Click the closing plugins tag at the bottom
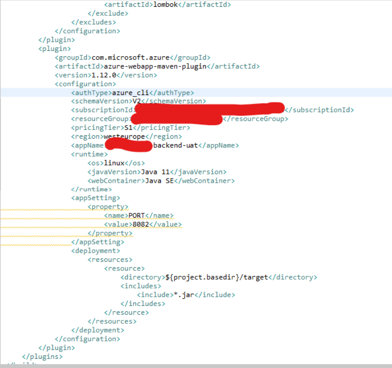 point(42,356)
